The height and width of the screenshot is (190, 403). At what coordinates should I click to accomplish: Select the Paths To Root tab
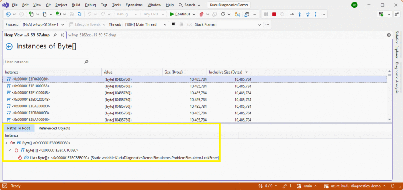click(x=18, y=128)
